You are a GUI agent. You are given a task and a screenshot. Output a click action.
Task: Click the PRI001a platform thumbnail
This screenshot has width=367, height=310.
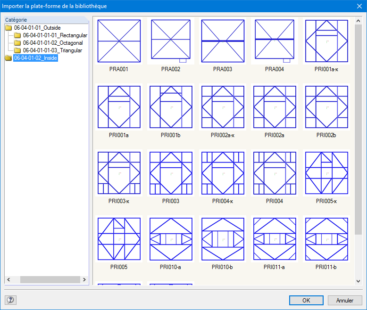pos(119,107)
